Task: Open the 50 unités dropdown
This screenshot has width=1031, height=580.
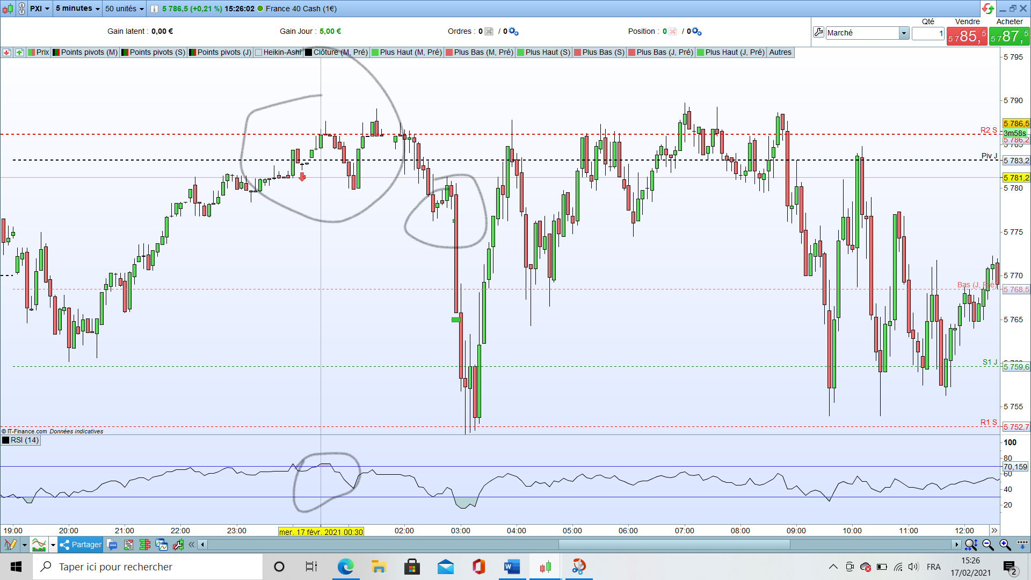Action: tap(125, 9)
